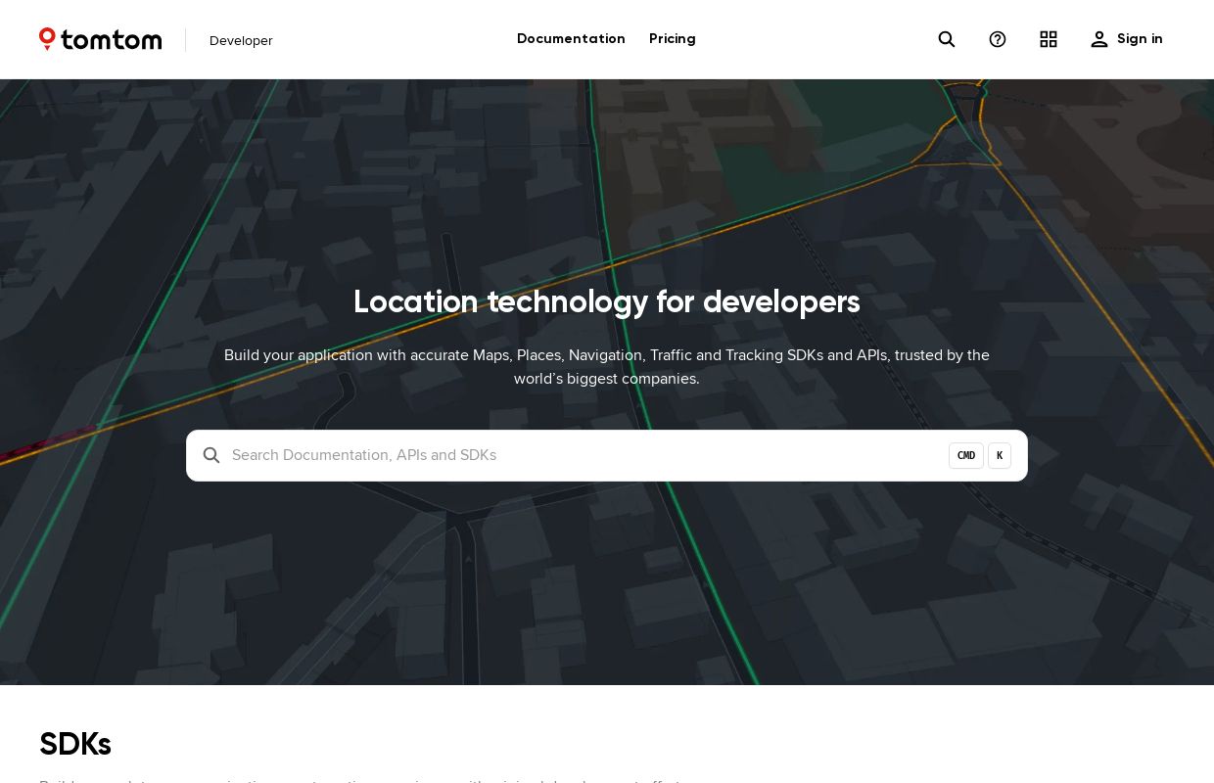Screen dimensions: 1214x783
Task: Click the 'Build your application with accurate Maps' paragraph
Action: 607,367
